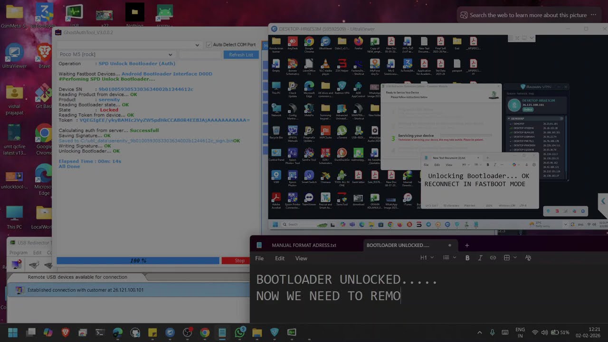This screenshot has width=608, height=342.
Task: Click the Device SN value text
Action: pos(146,89)
